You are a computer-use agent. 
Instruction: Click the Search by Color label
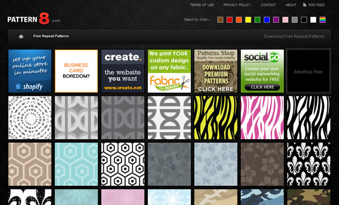tap(197, 20)
